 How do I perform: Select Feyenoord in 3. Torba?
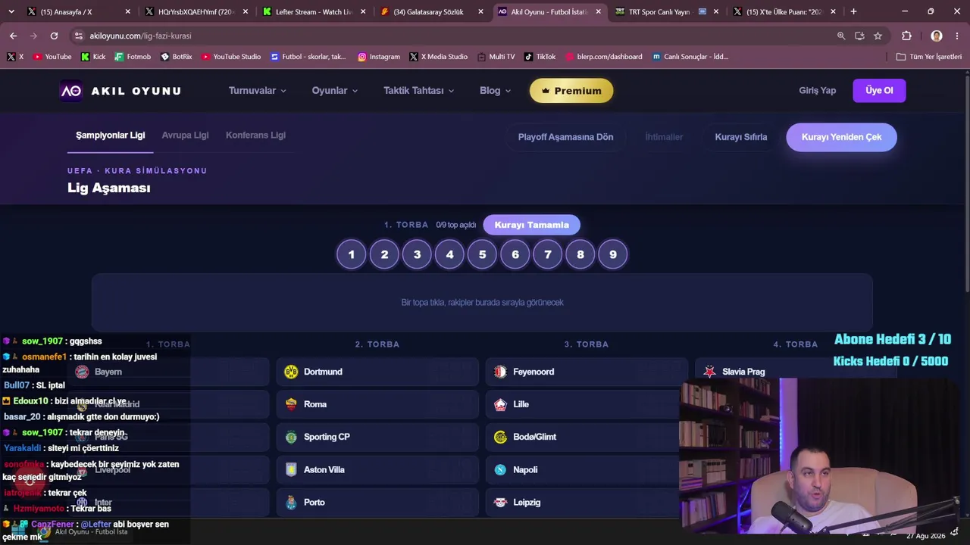click(587, 372)
